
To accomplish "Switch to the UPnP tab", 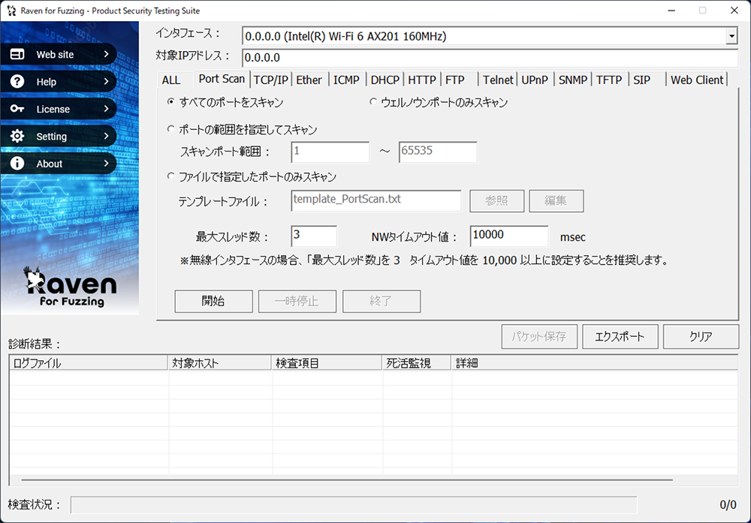I will pyautogui.click(x=535, y=80).
